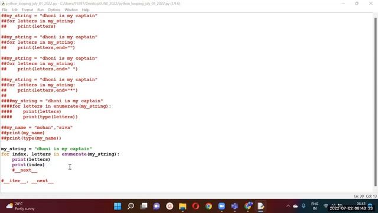Image resolution: width=378 pixels, height=213 pixels.
Task: Click the IDLE window title bar icon
Action: pos(3,4)
